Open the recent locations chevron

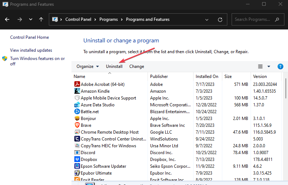point(31,19)
